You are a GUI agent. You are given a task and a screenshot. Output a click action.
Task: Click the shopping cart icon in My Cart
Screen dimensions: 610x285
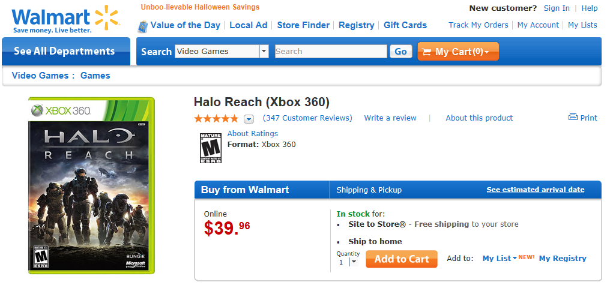pos(427,52)
